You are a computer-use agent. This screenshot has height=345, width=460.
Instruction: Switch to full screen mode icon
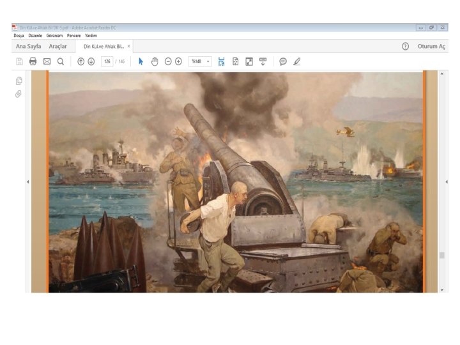tap(249, 61)
